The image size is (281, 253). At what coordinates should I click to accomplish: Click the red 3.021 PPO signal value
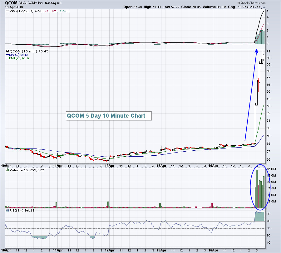[52, 11]
